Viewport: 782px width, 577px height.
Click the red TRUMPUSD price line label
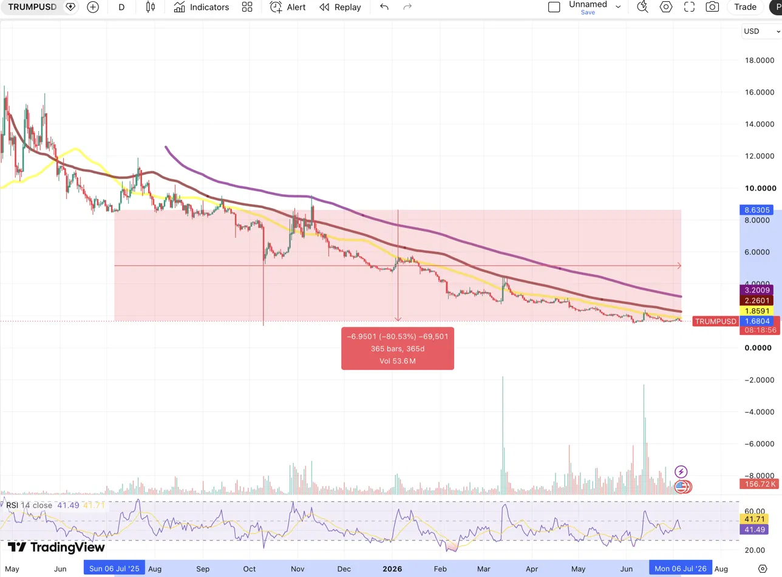715,321
